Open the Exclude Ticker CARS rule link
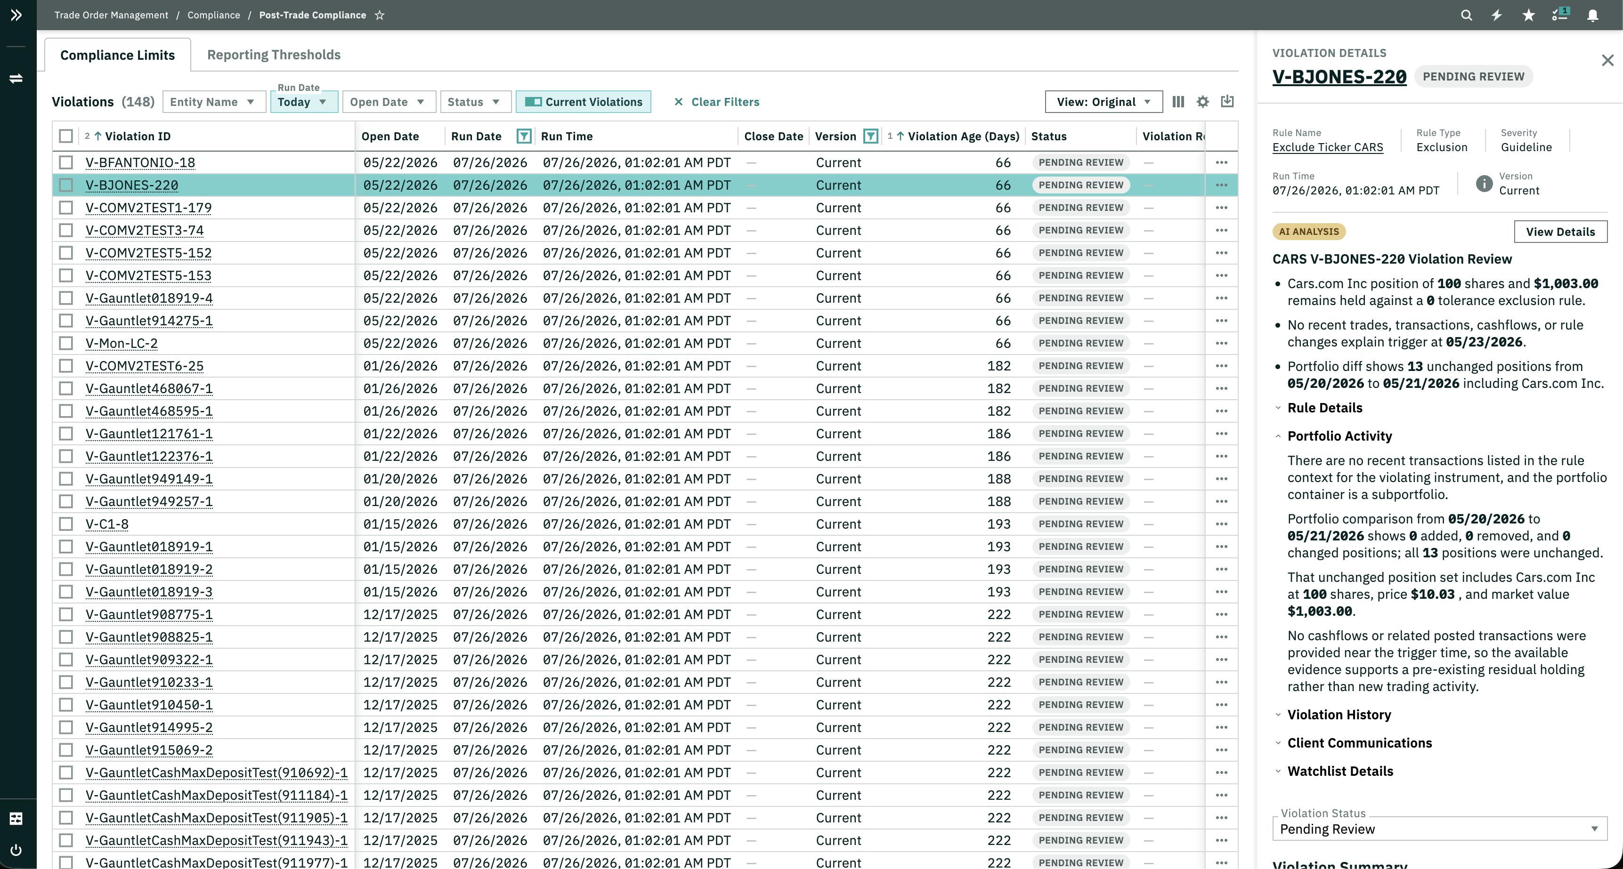Image resolution: width=1623 pixels, height=869 pixels. pos(1328,147)
